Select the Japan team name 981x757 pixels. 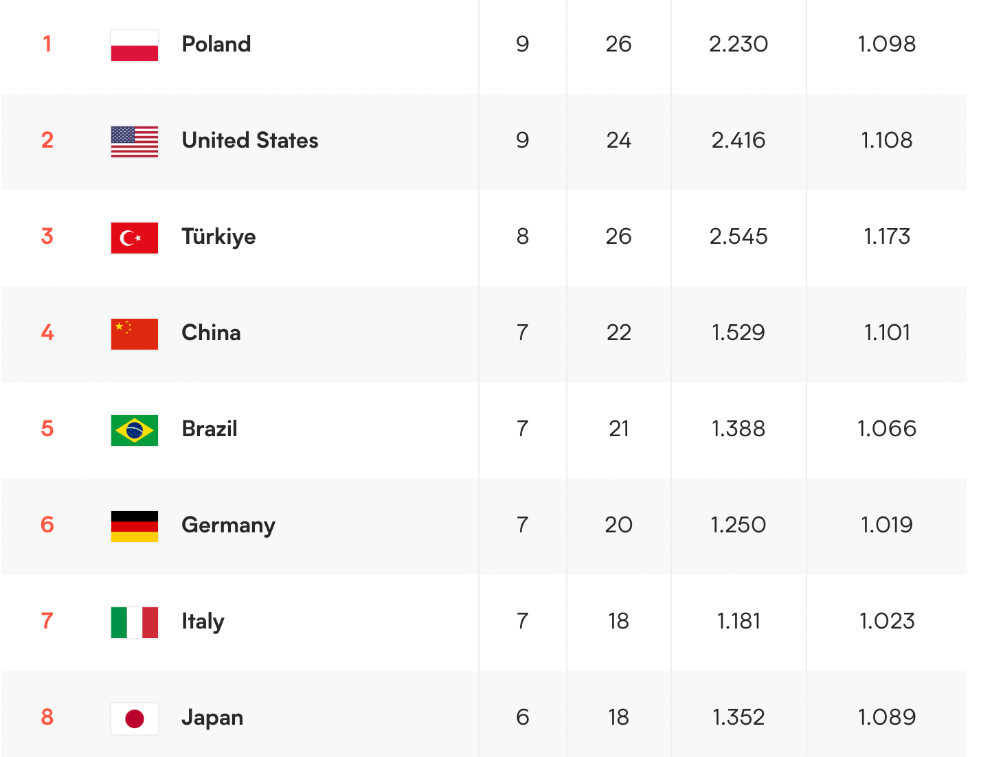point(212,718)
